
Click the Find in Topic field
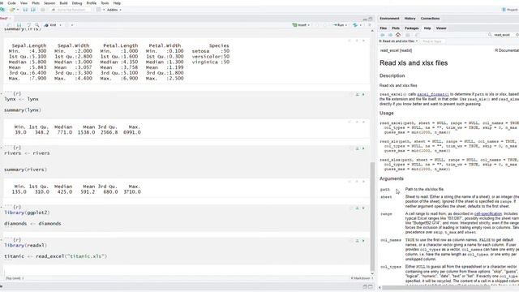433,41
